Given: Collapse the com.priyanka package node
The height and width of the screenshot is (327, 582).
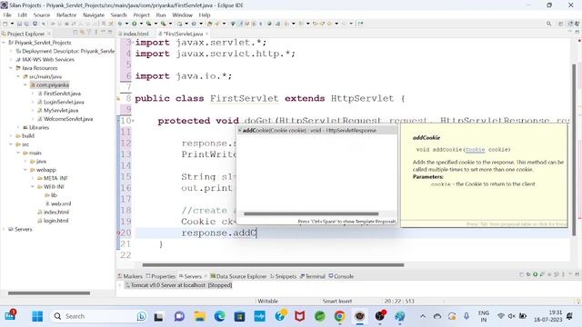Looking at the screenshot, I should [25, 84].
